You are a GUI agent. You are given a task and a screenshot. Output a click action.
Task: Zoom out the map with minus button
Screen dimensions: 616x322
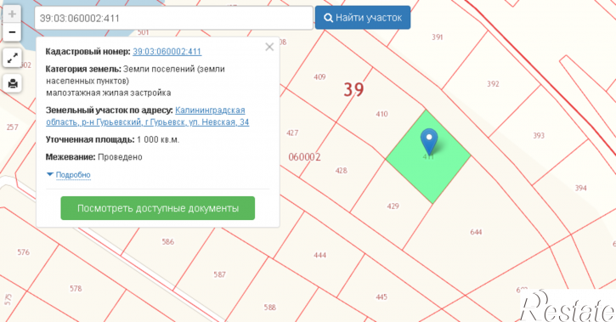pyautogui.click(x=12, y=32)
